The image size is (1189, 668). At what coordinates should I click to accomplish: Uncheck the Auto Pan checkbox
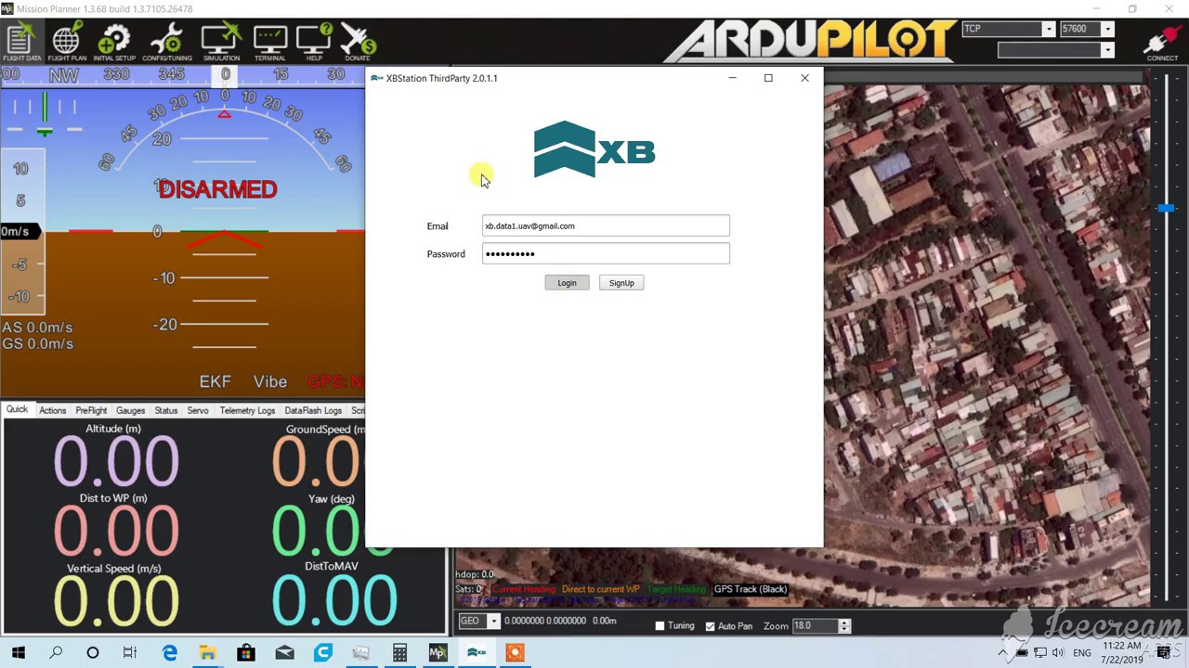click(x=710, y=626)
